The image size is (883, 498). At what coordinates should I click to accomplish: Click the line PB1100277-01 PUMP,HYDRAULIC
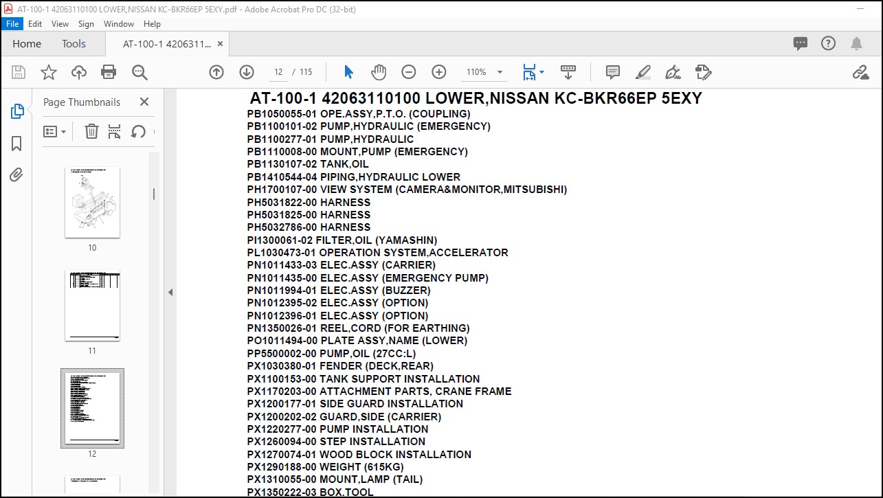coord(331,139)
